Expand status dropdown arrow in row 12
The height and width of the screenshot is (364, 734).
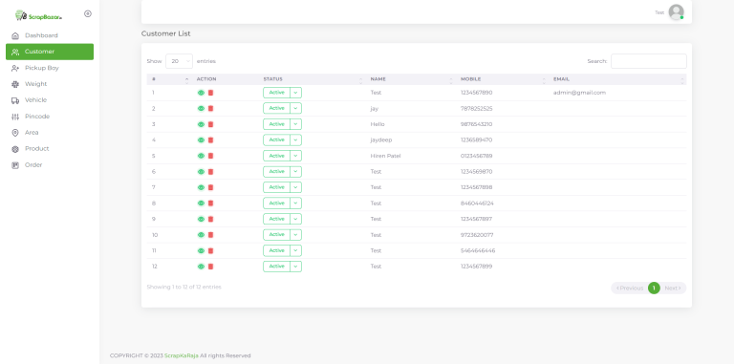pos(295,267)
